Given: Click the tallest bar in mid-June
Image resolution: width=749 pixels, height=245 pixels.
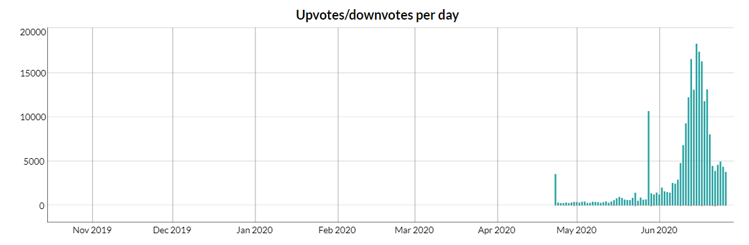Looking at the screenshot, I should pos(697,124).
